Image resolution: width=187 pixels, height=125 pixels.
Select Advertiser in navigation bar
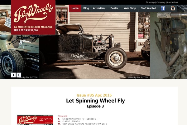[99, 8]
